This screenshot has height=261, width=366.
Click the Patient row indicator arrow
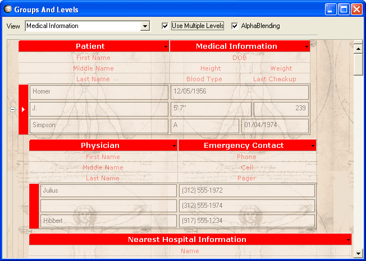click(x=23, y=109)
